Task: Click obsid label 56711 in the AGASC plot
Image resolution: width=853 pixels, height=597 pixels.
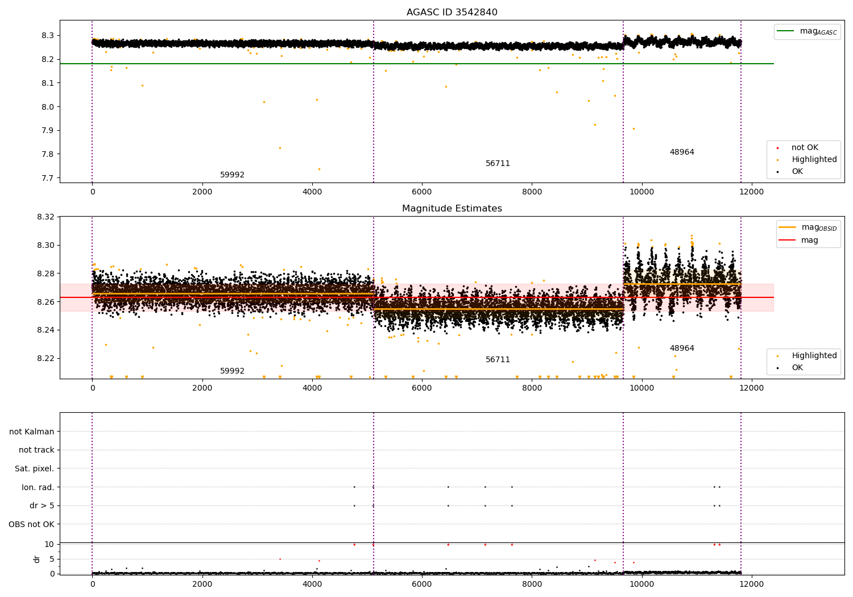Action: tap(498, 164)
